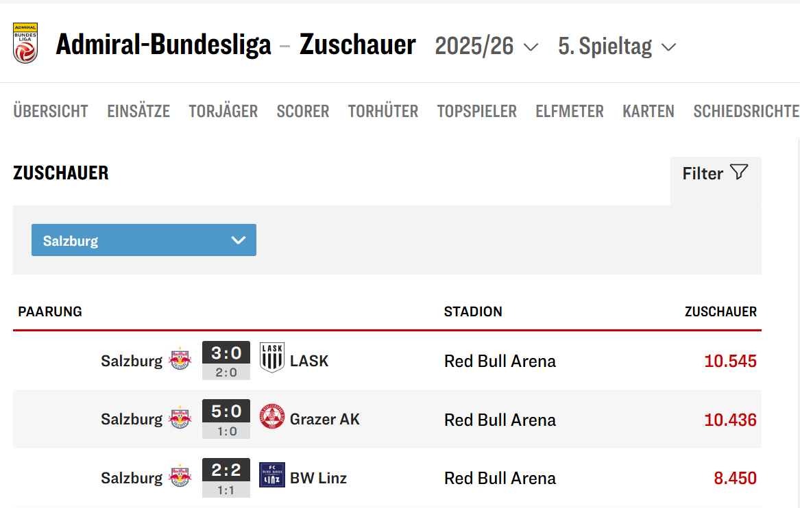Click Salzburg crest in BW Linz row
Screen dimensions: 800x508
click(180, 476)
